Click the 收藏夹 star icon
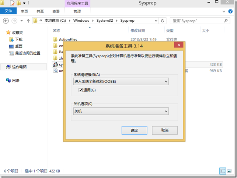The image size is (237, 178). 8,32
